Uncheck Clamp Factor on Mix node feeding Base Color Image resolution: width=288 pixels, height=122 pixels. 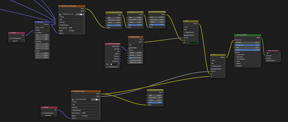click(212, 69)
